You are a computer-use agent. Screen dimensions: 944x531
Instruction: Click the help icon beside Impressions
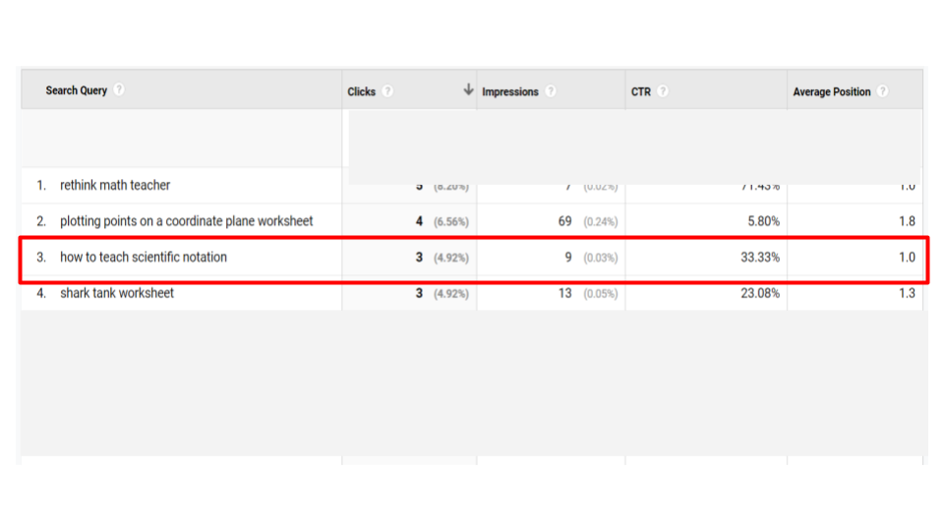tap(551, 91)
